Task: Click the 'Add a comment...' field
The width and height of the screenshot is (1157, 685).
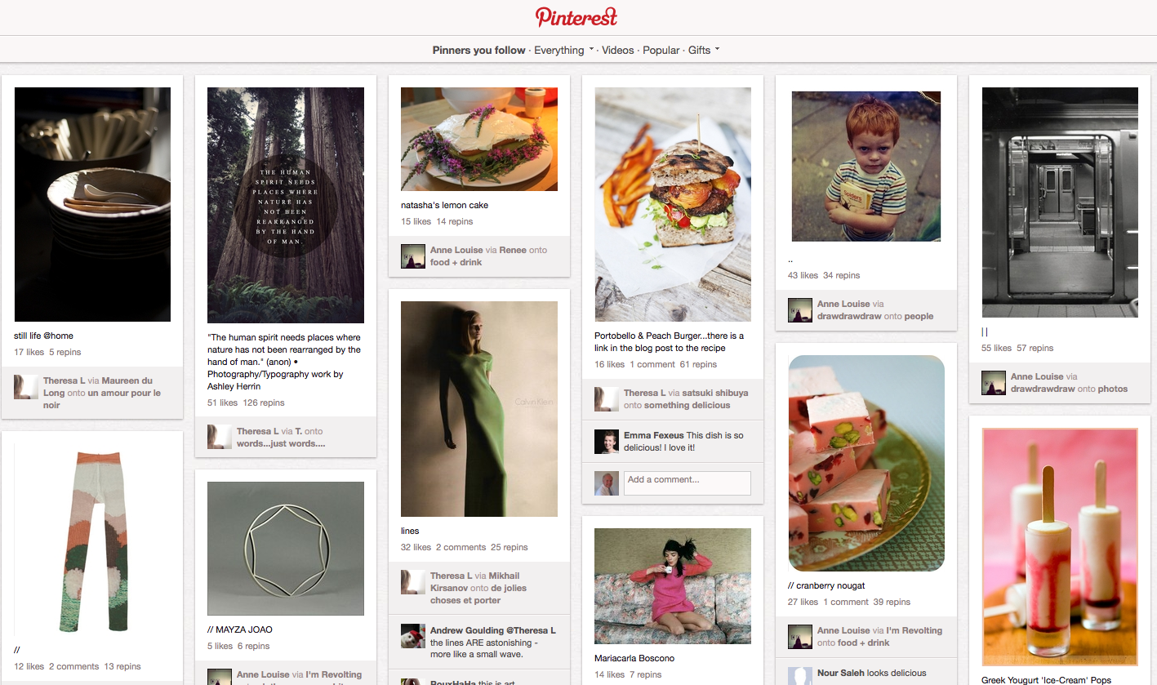Action: coord(688,483)
